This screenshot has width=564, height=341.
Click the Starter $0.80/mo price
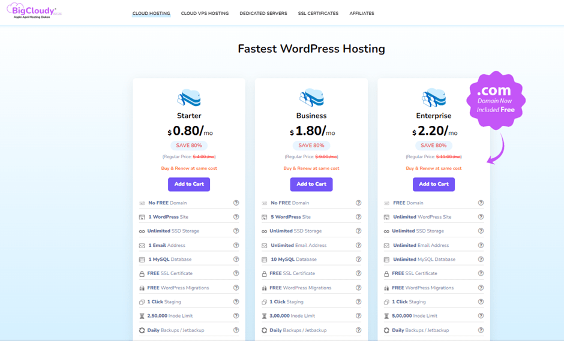[x=190, y=131]
